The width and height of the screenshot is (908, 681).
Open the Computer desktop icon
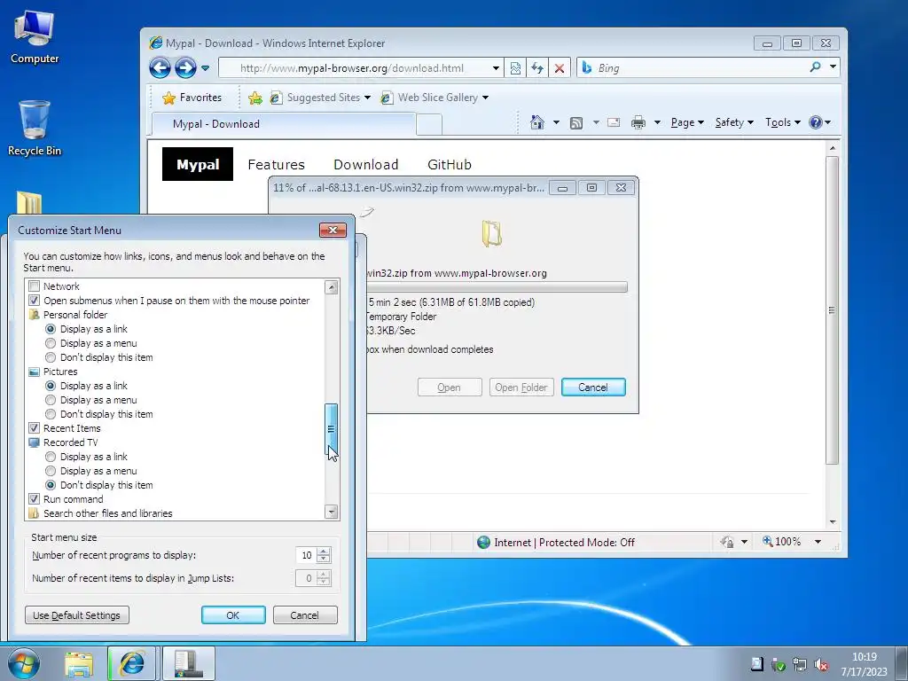35,37
